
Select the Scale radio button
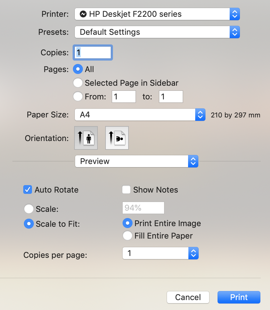point(29,209)
